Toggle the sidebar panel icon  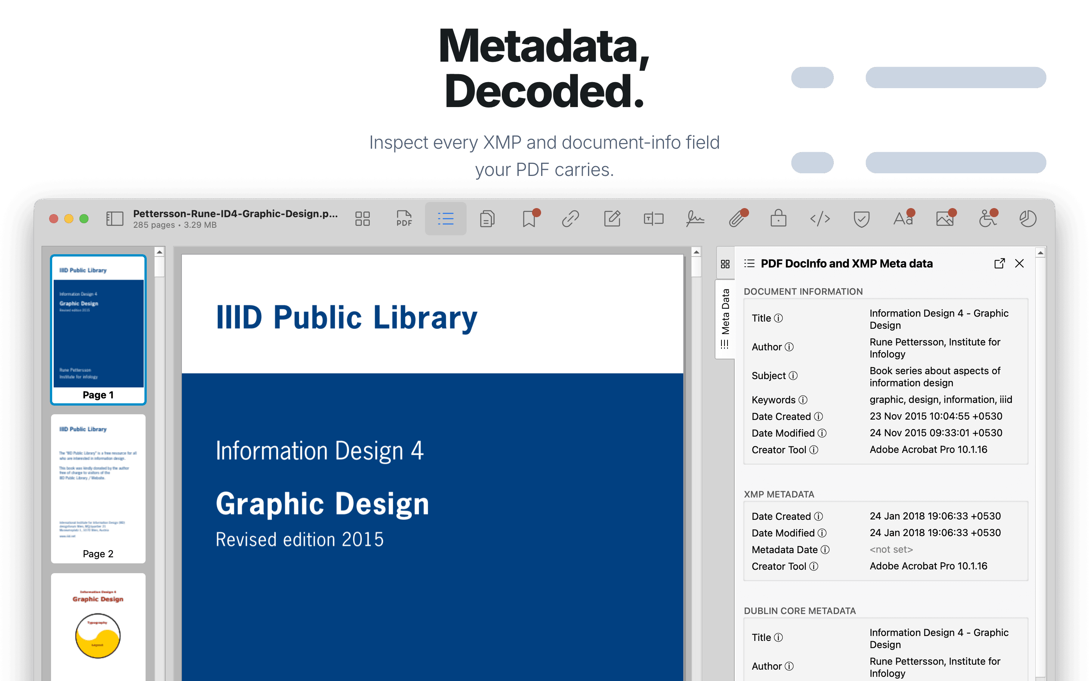coord(114,219)
